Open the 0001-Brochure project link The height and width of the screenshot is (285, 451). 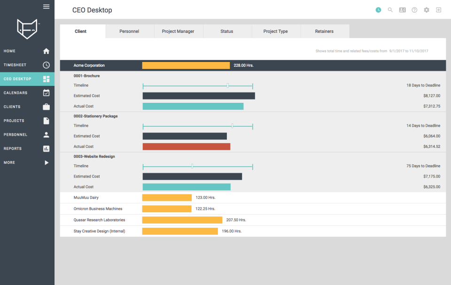click(86, 76)
